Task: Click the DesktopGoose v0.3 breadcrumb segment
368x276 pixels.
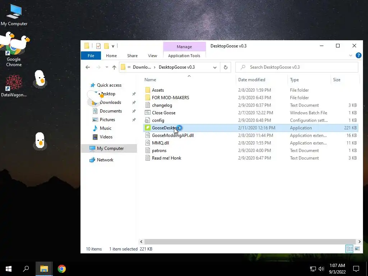Action: 177,67
